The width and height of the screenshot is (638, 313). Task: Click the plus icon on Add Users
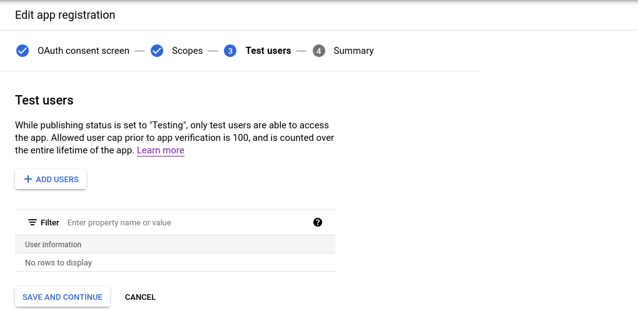pyautogui.click(x=28, y=180)
